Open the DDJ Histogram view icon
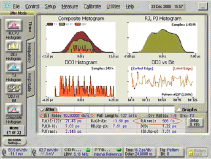Viewport: 211px width, 159px height. tap(14, 46)
